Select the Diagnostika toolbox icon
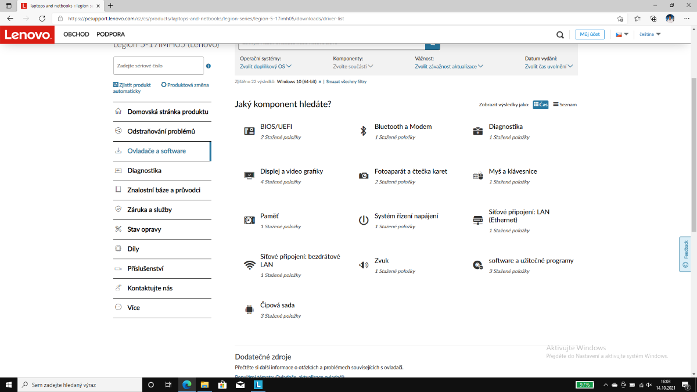 pos(477,131)
